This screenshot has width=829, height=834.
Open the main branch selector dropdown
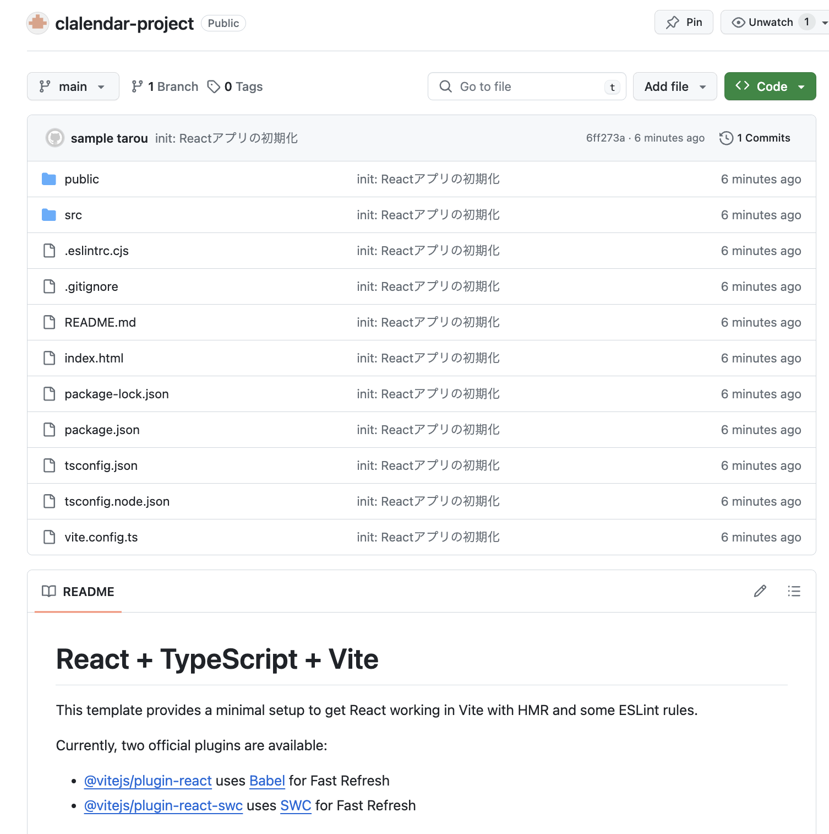(73, 86)
